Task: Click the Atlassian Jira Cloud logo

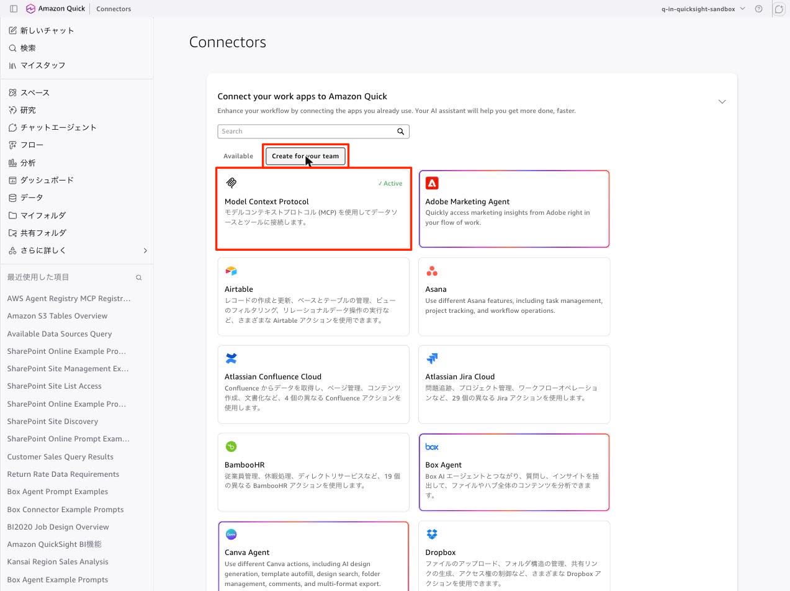Action: click(432, 358)
